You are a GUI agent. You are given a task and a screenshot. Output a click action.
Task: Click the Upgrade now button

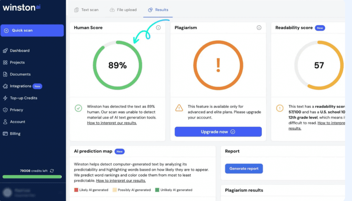coord(218,132)
